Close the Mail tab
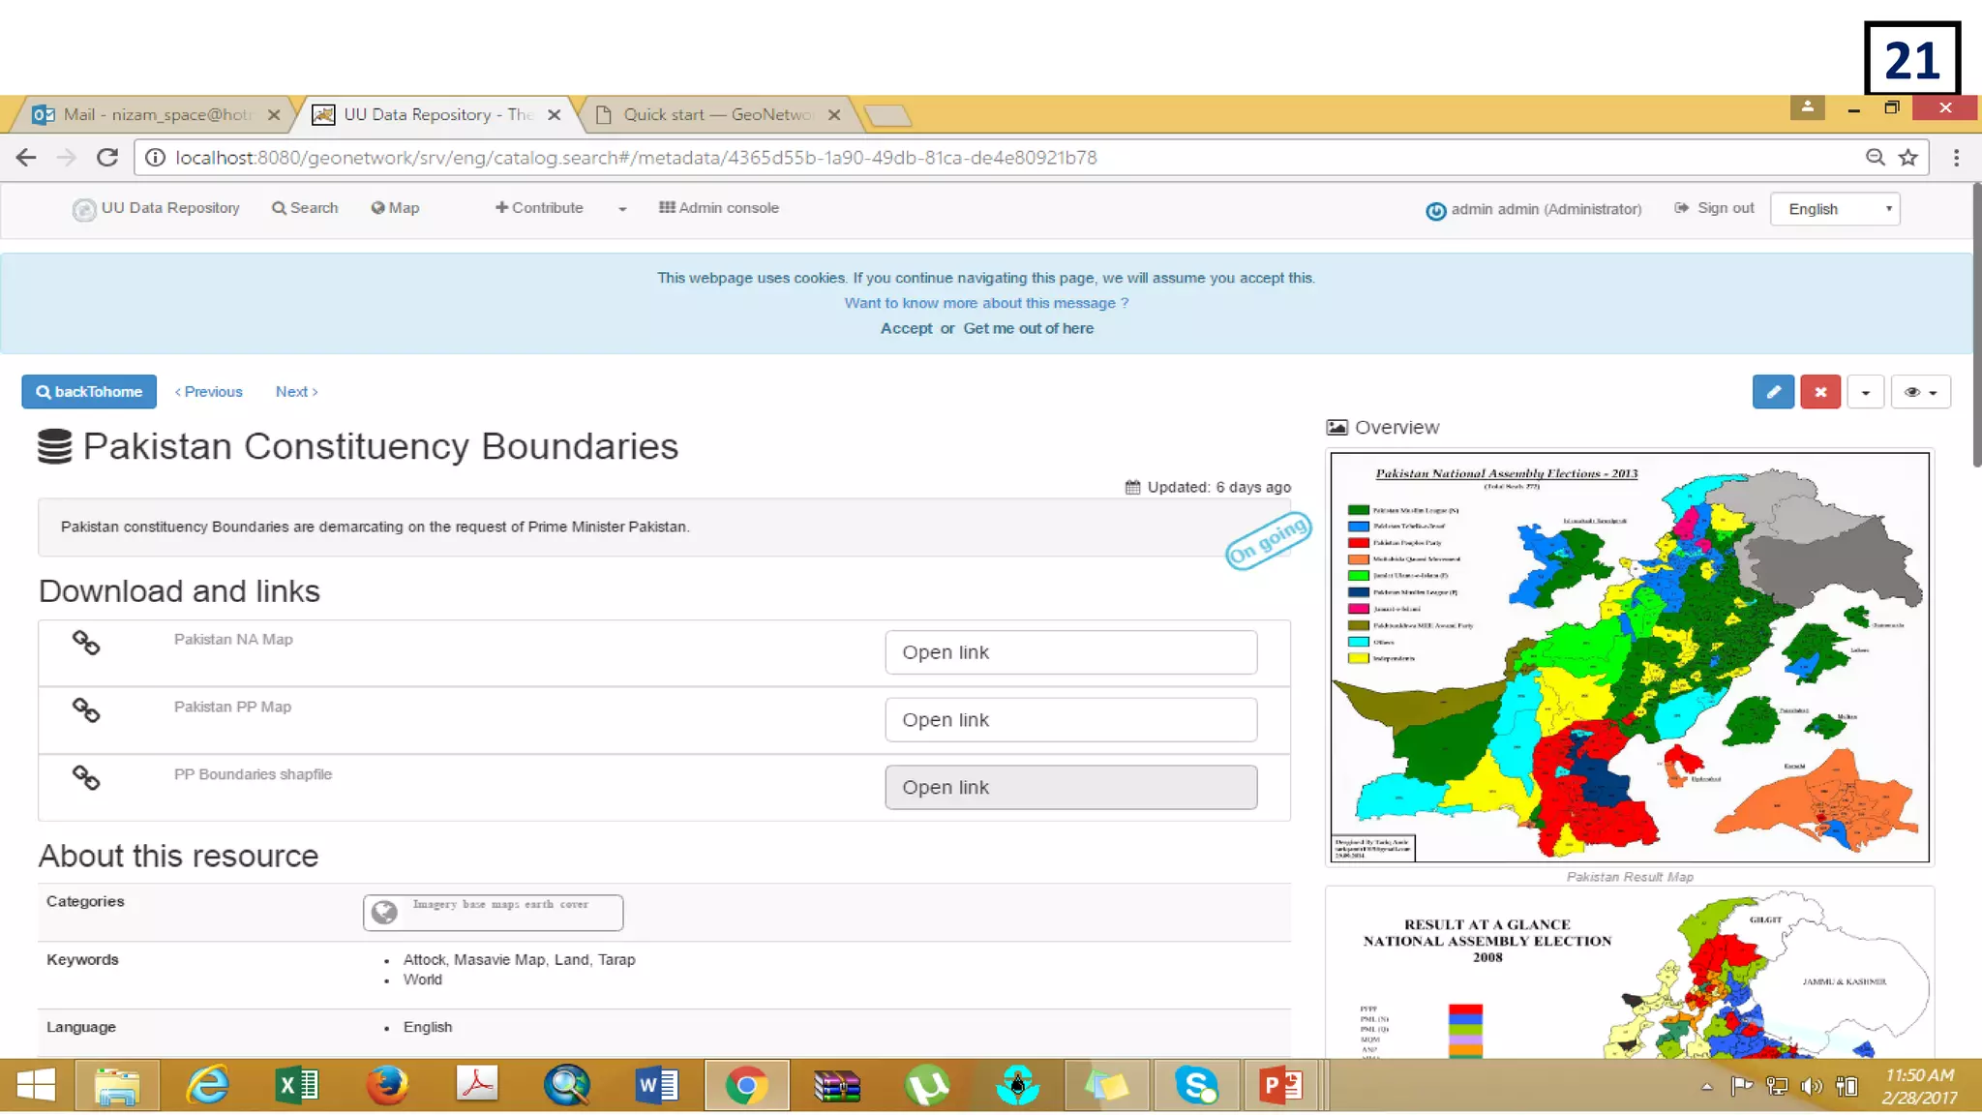The height and width of the screenshot is (1115, 1982). coord(274,115)
